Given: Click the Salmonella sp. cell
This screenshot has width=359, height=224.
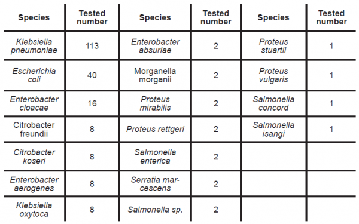Looking at the screenshot, I should click(155, 210).
